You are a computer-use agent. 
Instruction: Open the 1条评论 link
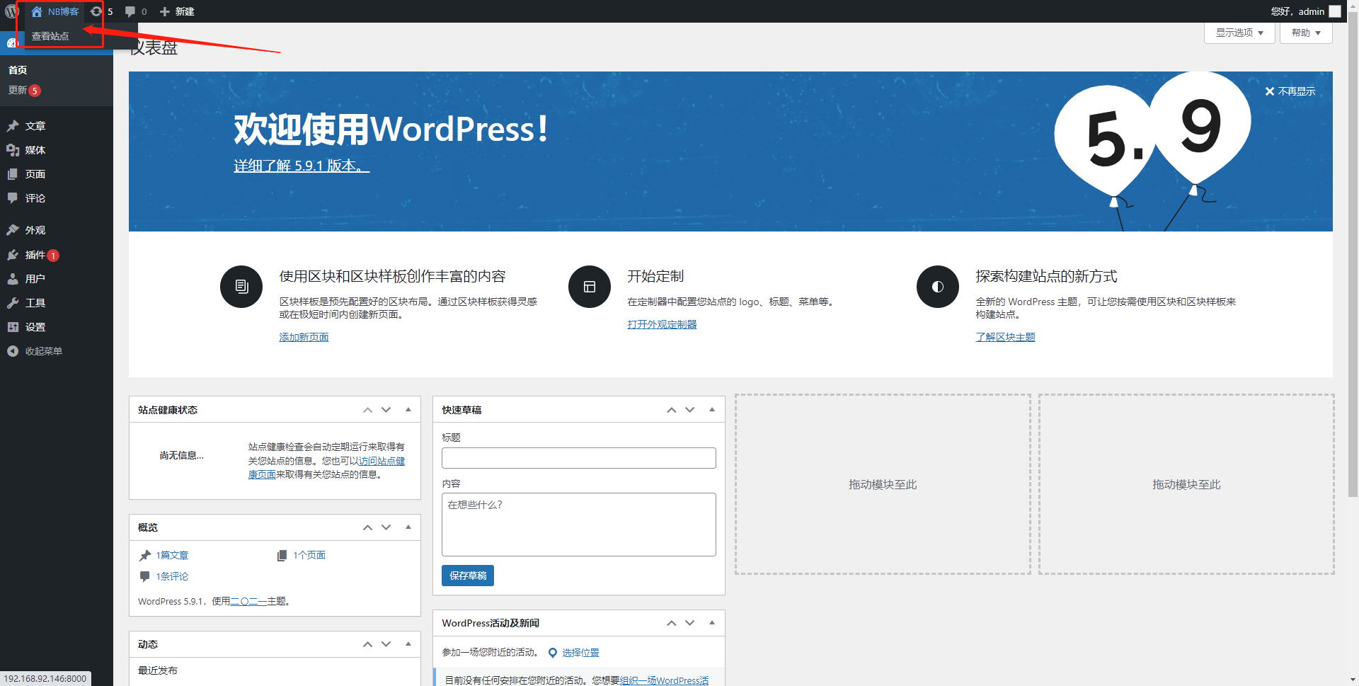click(x=172, y=576)
